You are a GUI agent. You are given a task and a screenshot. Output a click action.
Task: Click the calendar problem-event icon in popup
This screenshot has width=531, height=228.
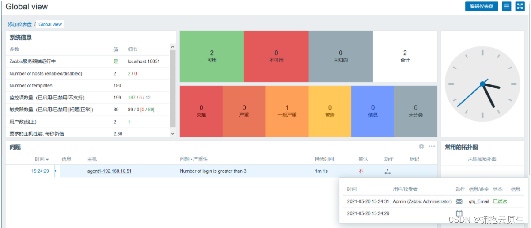tap(459, 213)
